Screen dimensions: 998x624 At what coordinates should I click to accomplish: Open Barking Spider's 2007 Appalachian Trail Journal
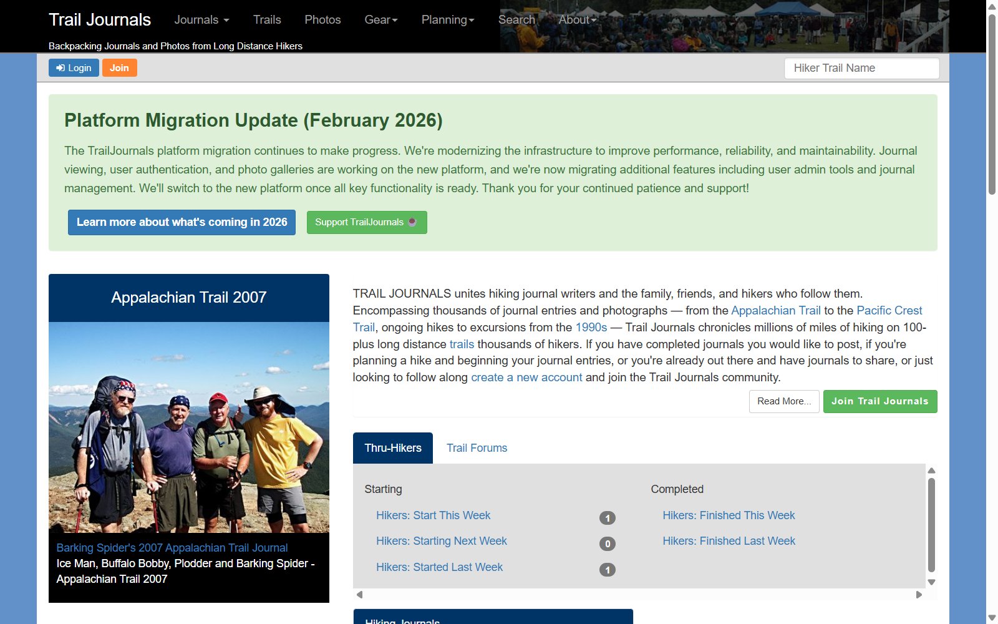[172, 548]
